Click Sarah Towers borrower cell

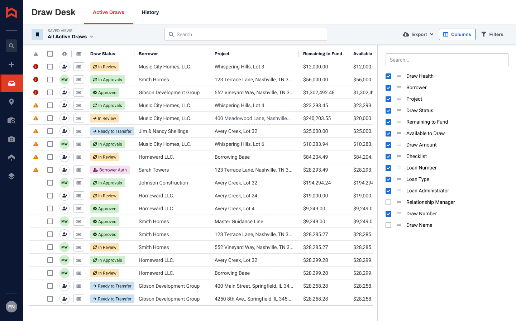(154, 170)
